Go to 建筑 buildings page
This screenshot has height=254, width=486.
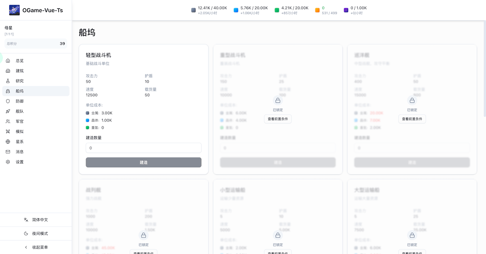pos(19,71)
